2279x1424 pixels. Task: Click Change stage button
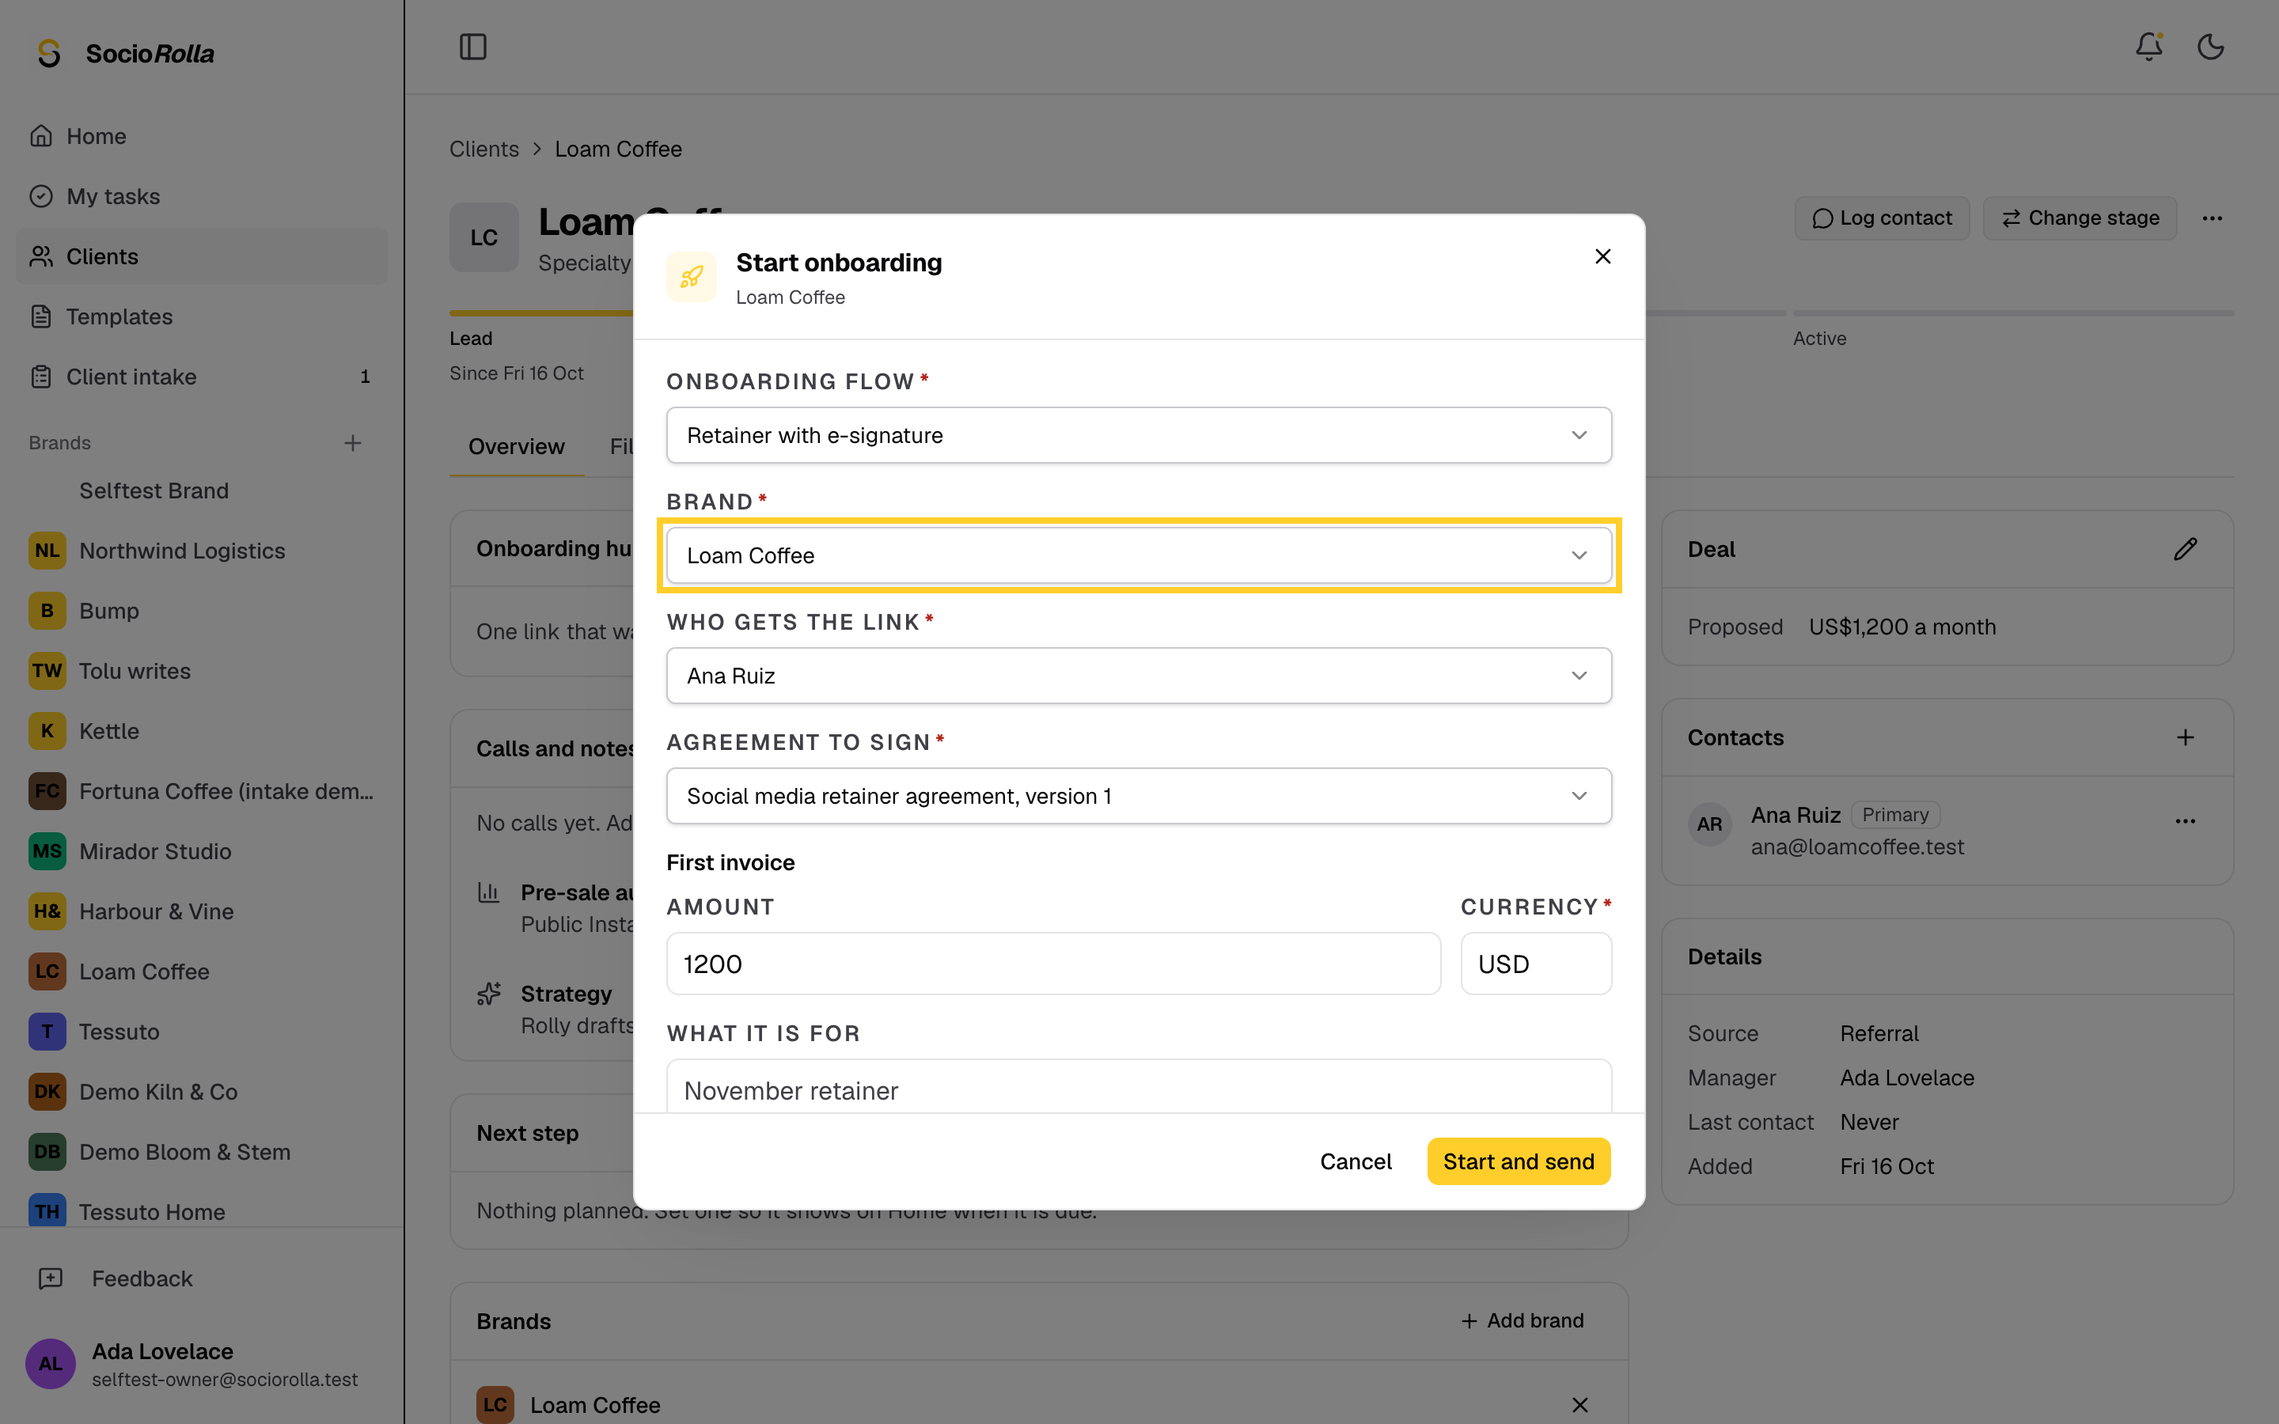(x=2080, y=218)
